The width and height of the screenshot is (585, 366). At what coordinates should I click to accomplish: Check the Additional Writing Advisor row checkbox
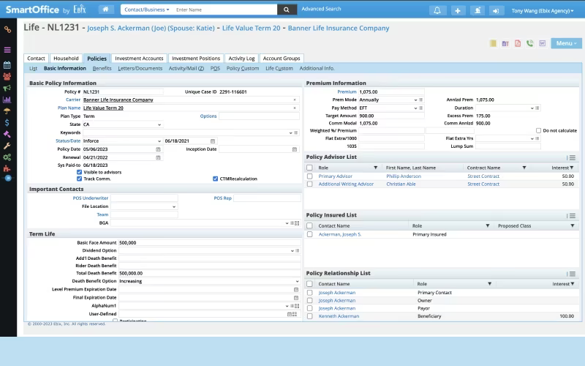point(309,184)
